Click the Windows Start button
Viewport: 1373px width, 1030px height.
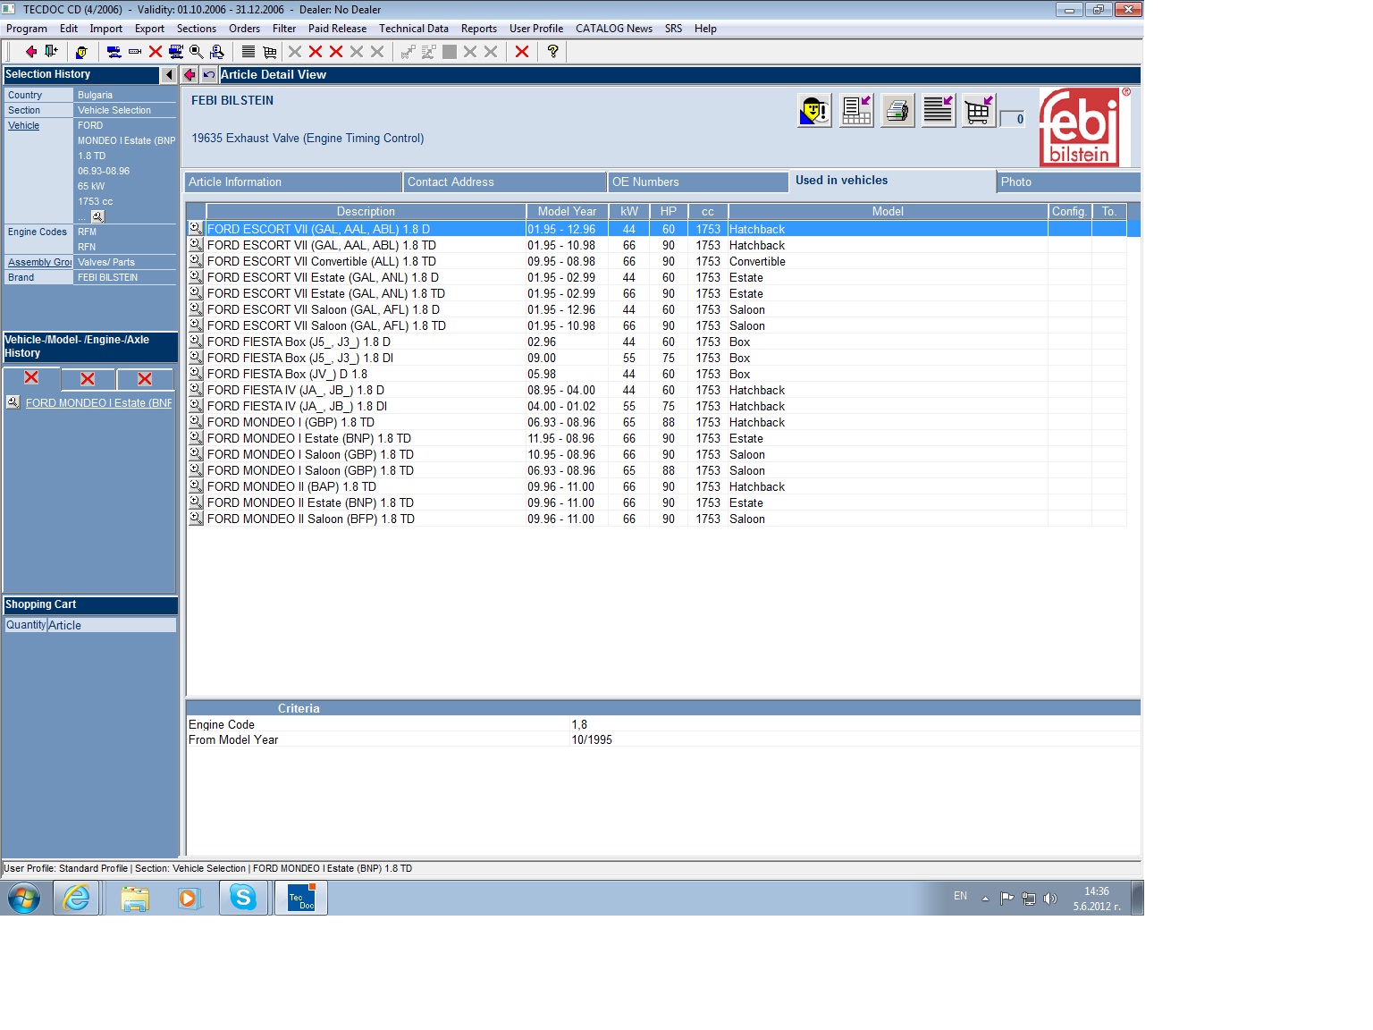[x=24, y=898]
